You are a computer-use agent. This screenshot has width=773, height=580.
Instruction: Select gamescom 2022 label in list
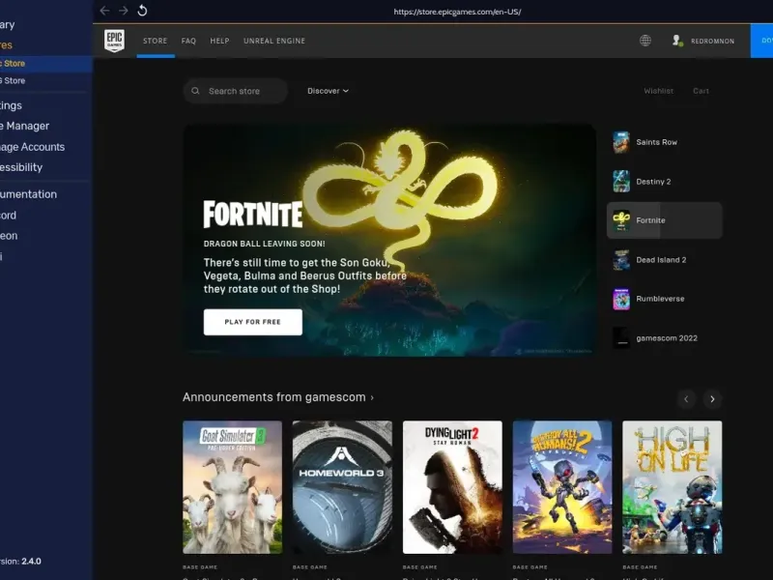667,338
